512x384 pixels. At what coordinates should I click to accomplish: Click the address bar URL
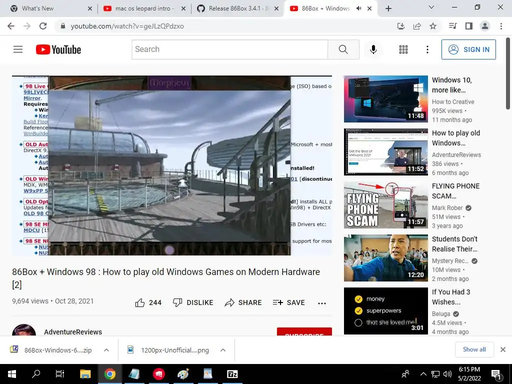point(127,26)
